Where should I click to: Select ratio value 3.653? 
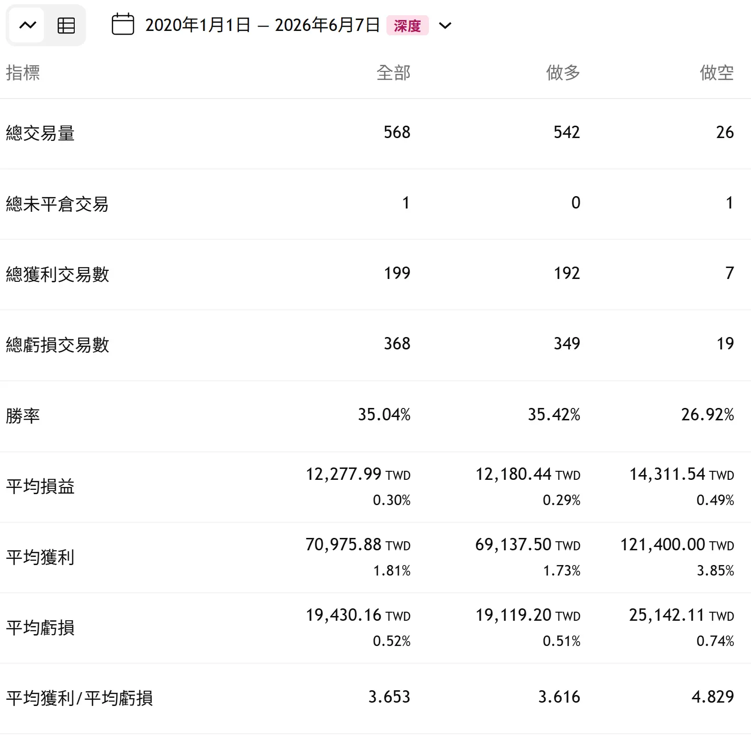click(389, 697)
